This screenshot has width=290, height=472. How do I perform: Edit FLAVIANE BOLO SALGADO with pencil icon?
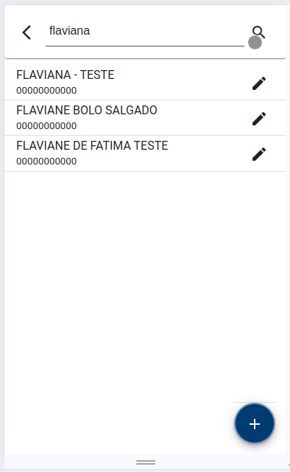tap(259, 119)
